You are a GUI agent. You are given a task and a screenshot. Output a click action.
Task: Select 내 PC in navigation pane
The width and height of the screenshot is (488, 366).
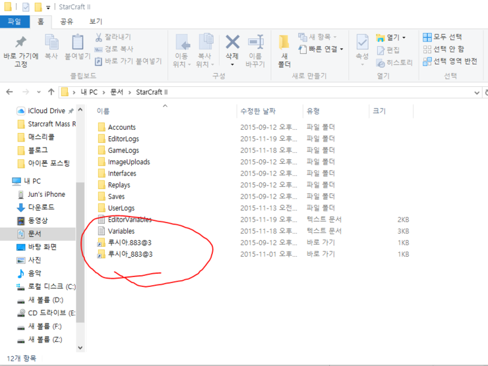(x=27, y=181)
